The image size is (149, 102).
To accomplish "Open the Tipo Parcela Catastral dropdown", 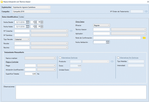I will point(22,39).
